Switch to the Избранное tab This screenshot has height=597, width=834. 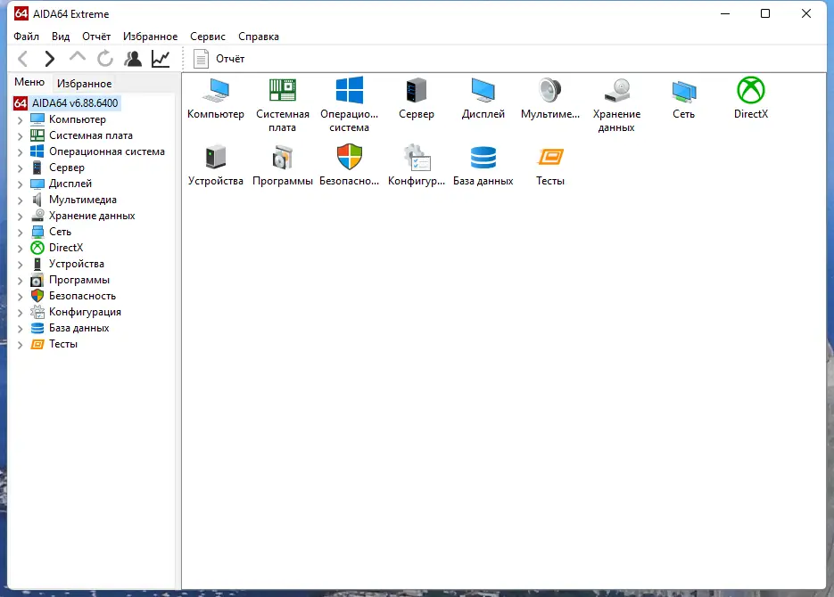(84, 83)
